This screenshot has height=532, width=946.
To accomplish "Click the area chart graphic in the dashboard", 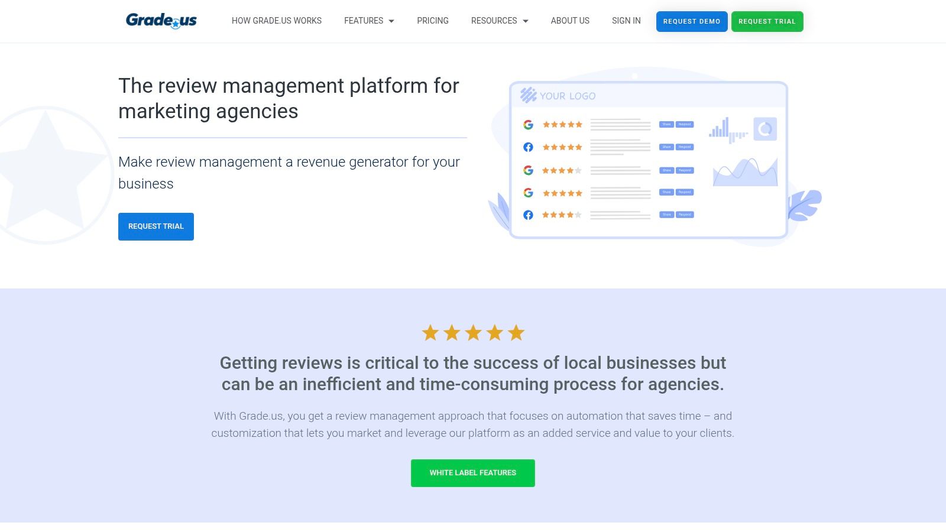I will (745, 172).
